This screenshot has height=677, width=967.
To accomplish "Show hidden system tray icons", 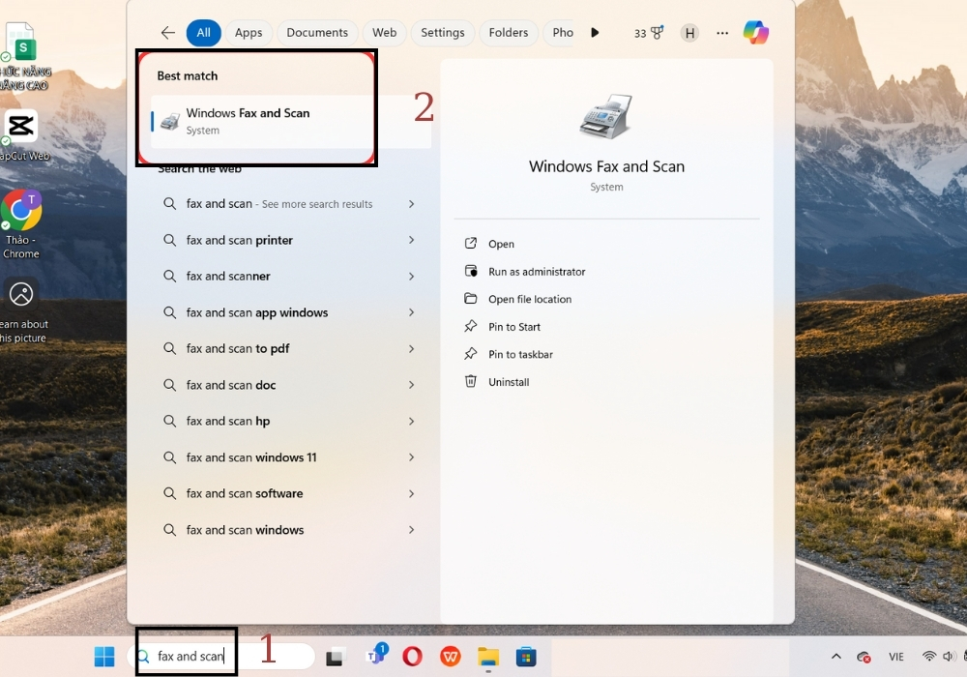I will [836, 657].
